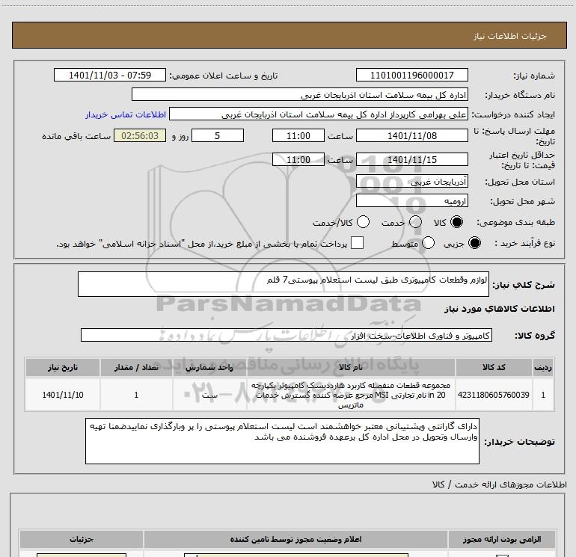
Task: Click the جزئیات اطلاعات نیاز header title
Action: pos(509,36)
